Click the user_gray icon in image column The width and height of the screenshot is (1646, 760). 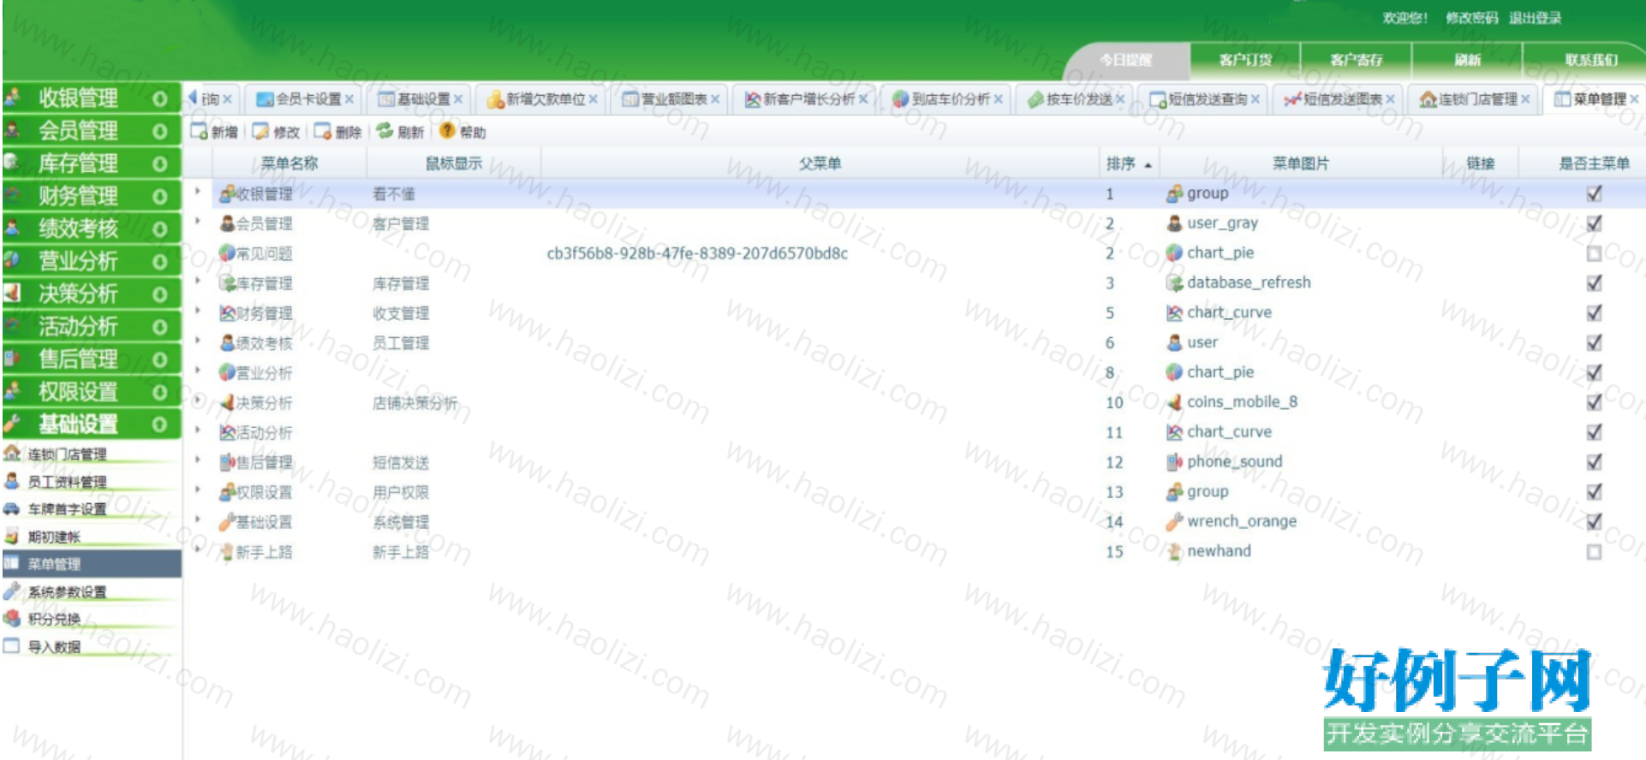1175,223
